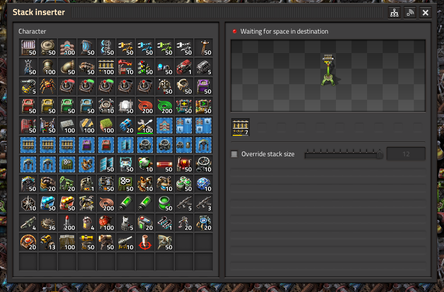Image resolution: width=444 pixels, height=292 pixels.
Task: Select the red heat pipe stack
Action: [x=165, y=164]
